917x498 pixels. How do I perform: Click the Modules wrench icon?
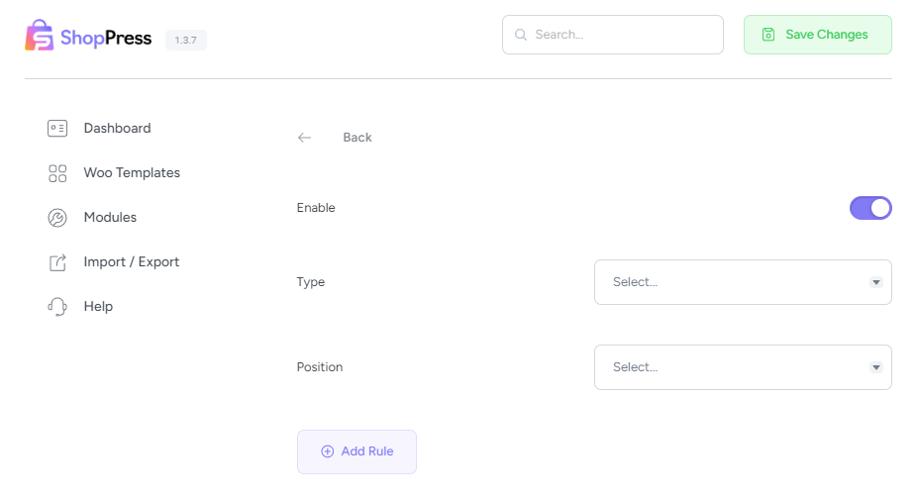point(57,218)
